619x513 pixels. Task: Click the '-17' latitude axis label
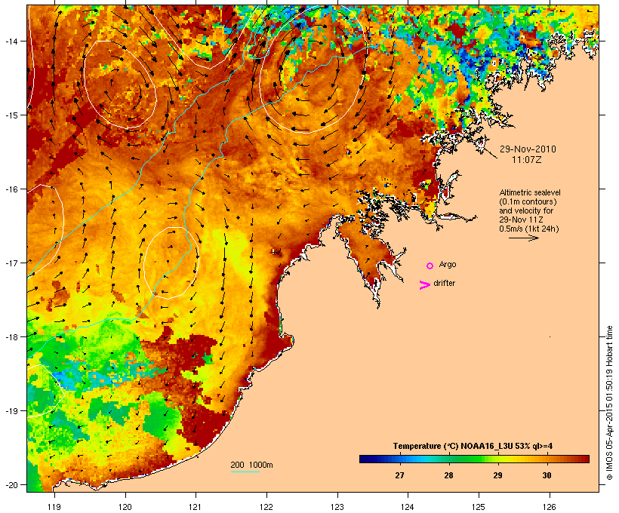pyautogui.click(x=11, y=263)
